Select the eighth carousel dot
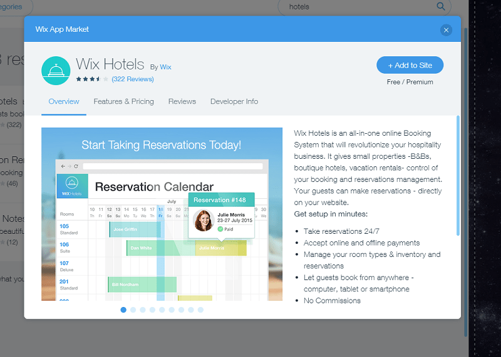 pos(191,309)
